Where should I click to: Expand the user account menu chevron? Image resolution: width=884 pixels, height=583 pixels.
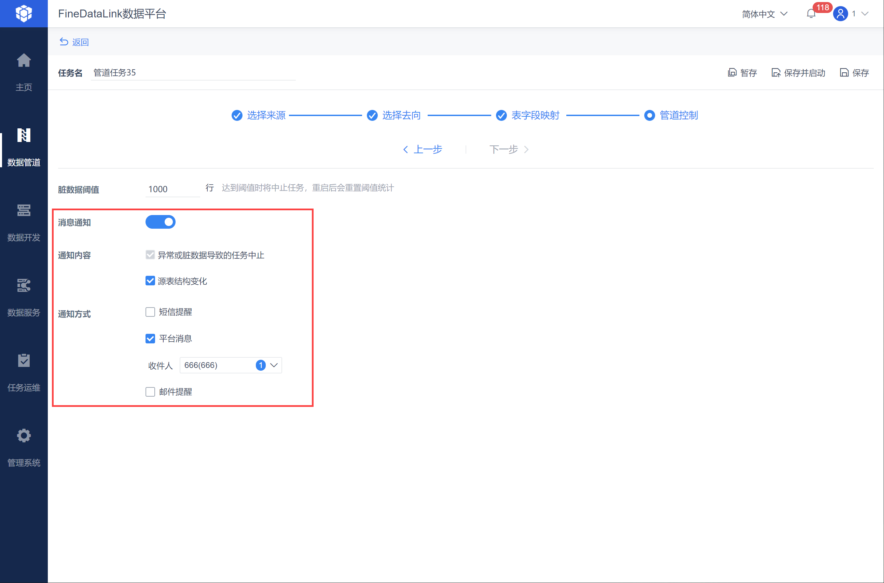point(865,14)
